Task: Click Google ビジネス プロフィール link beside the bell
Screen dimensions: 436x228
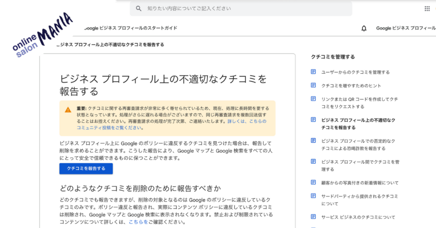Action: (x=405, y=28)
